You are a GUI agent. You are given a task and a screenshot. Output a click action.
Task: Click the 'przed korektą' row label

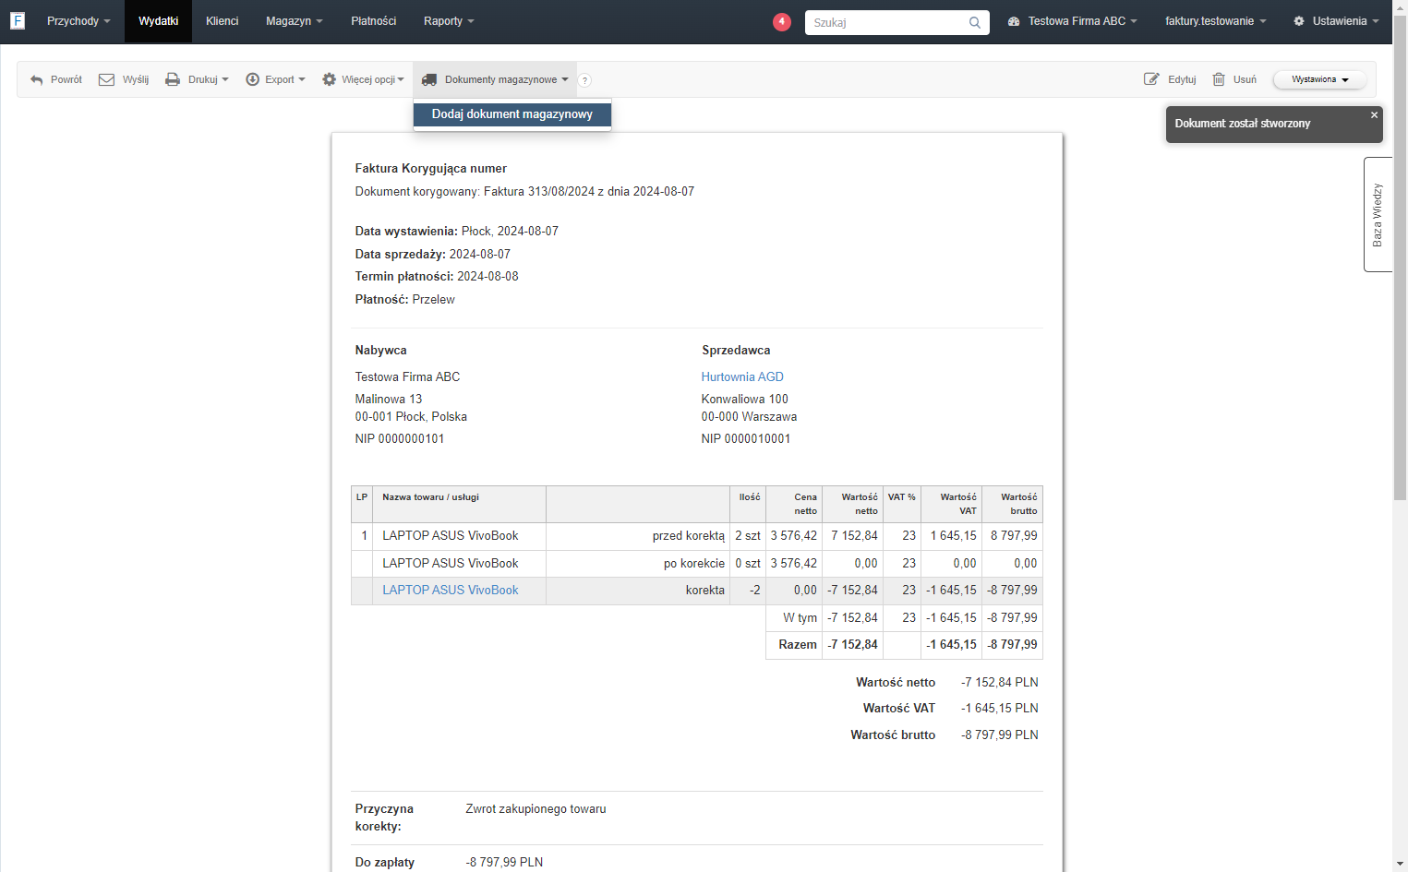pos(689,536)
